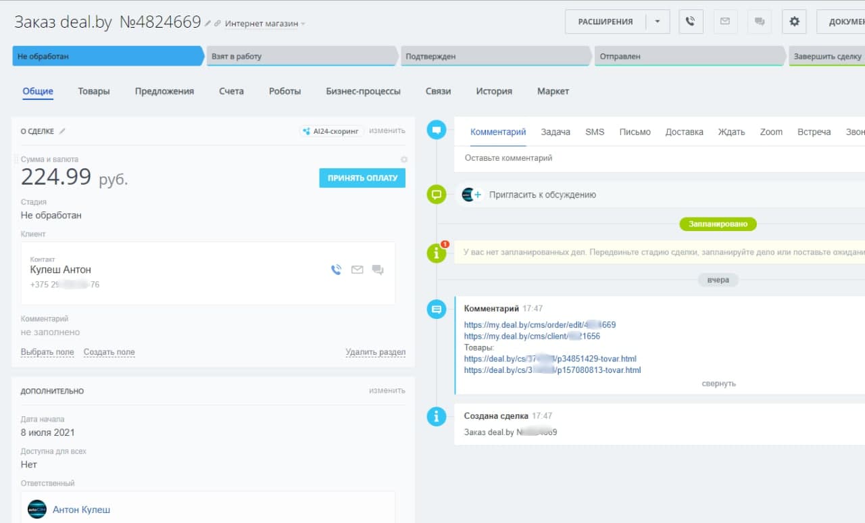Open responsible user Антон Кулеш link
This screenshot has height=523, width=865.
click(81, 509)
